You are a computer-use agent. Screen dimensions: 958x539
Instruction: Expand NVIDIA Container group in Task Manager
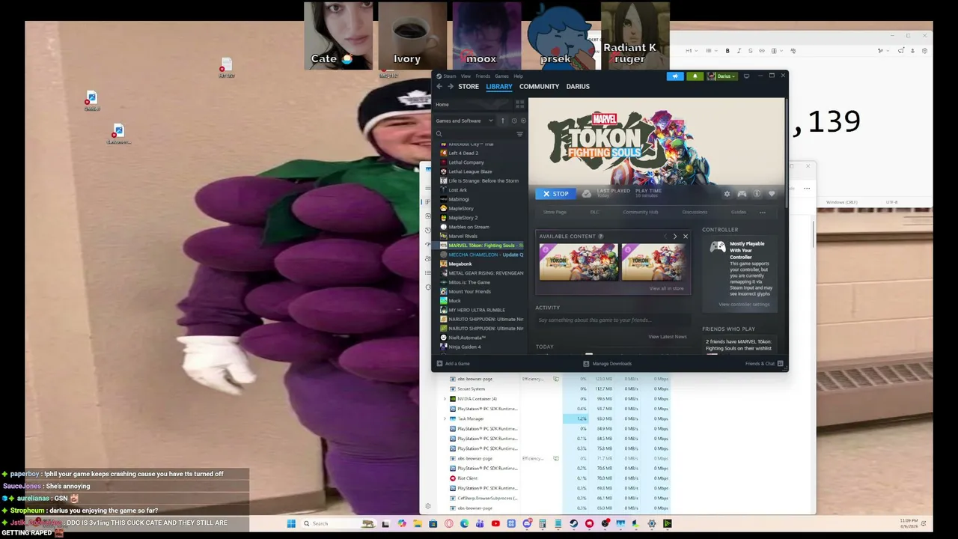coord(445,399)
